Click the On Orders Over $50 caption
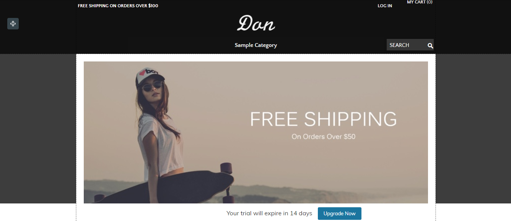 pos(323,137)
